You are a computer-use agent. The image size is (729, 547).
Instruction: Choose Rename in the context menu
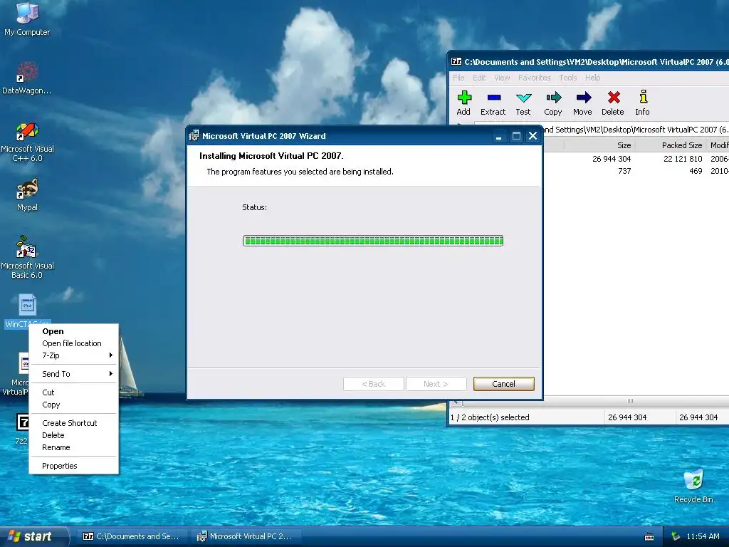tap(73, 447)
